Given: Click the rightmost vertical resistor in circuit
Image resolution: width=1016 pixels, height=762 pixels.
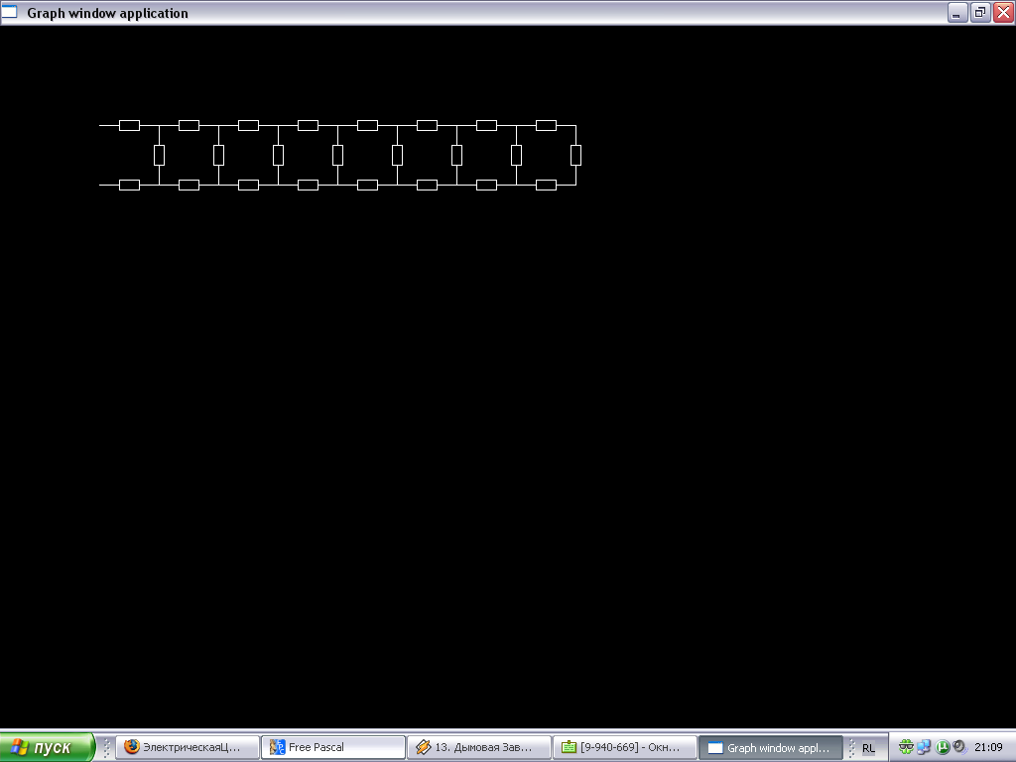Looking at the screenshot, I should (575, 155).
